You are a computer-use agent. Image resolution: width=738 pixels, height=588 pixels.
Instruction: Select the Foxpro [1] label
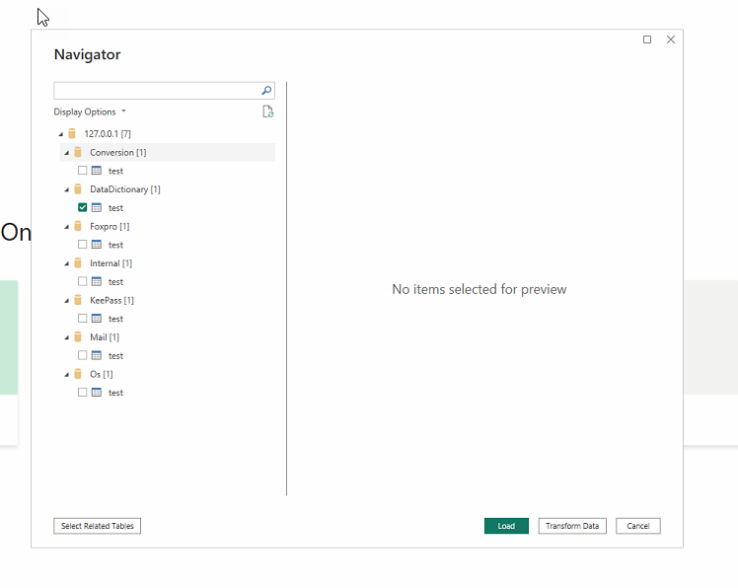click(x=110, y=227)
